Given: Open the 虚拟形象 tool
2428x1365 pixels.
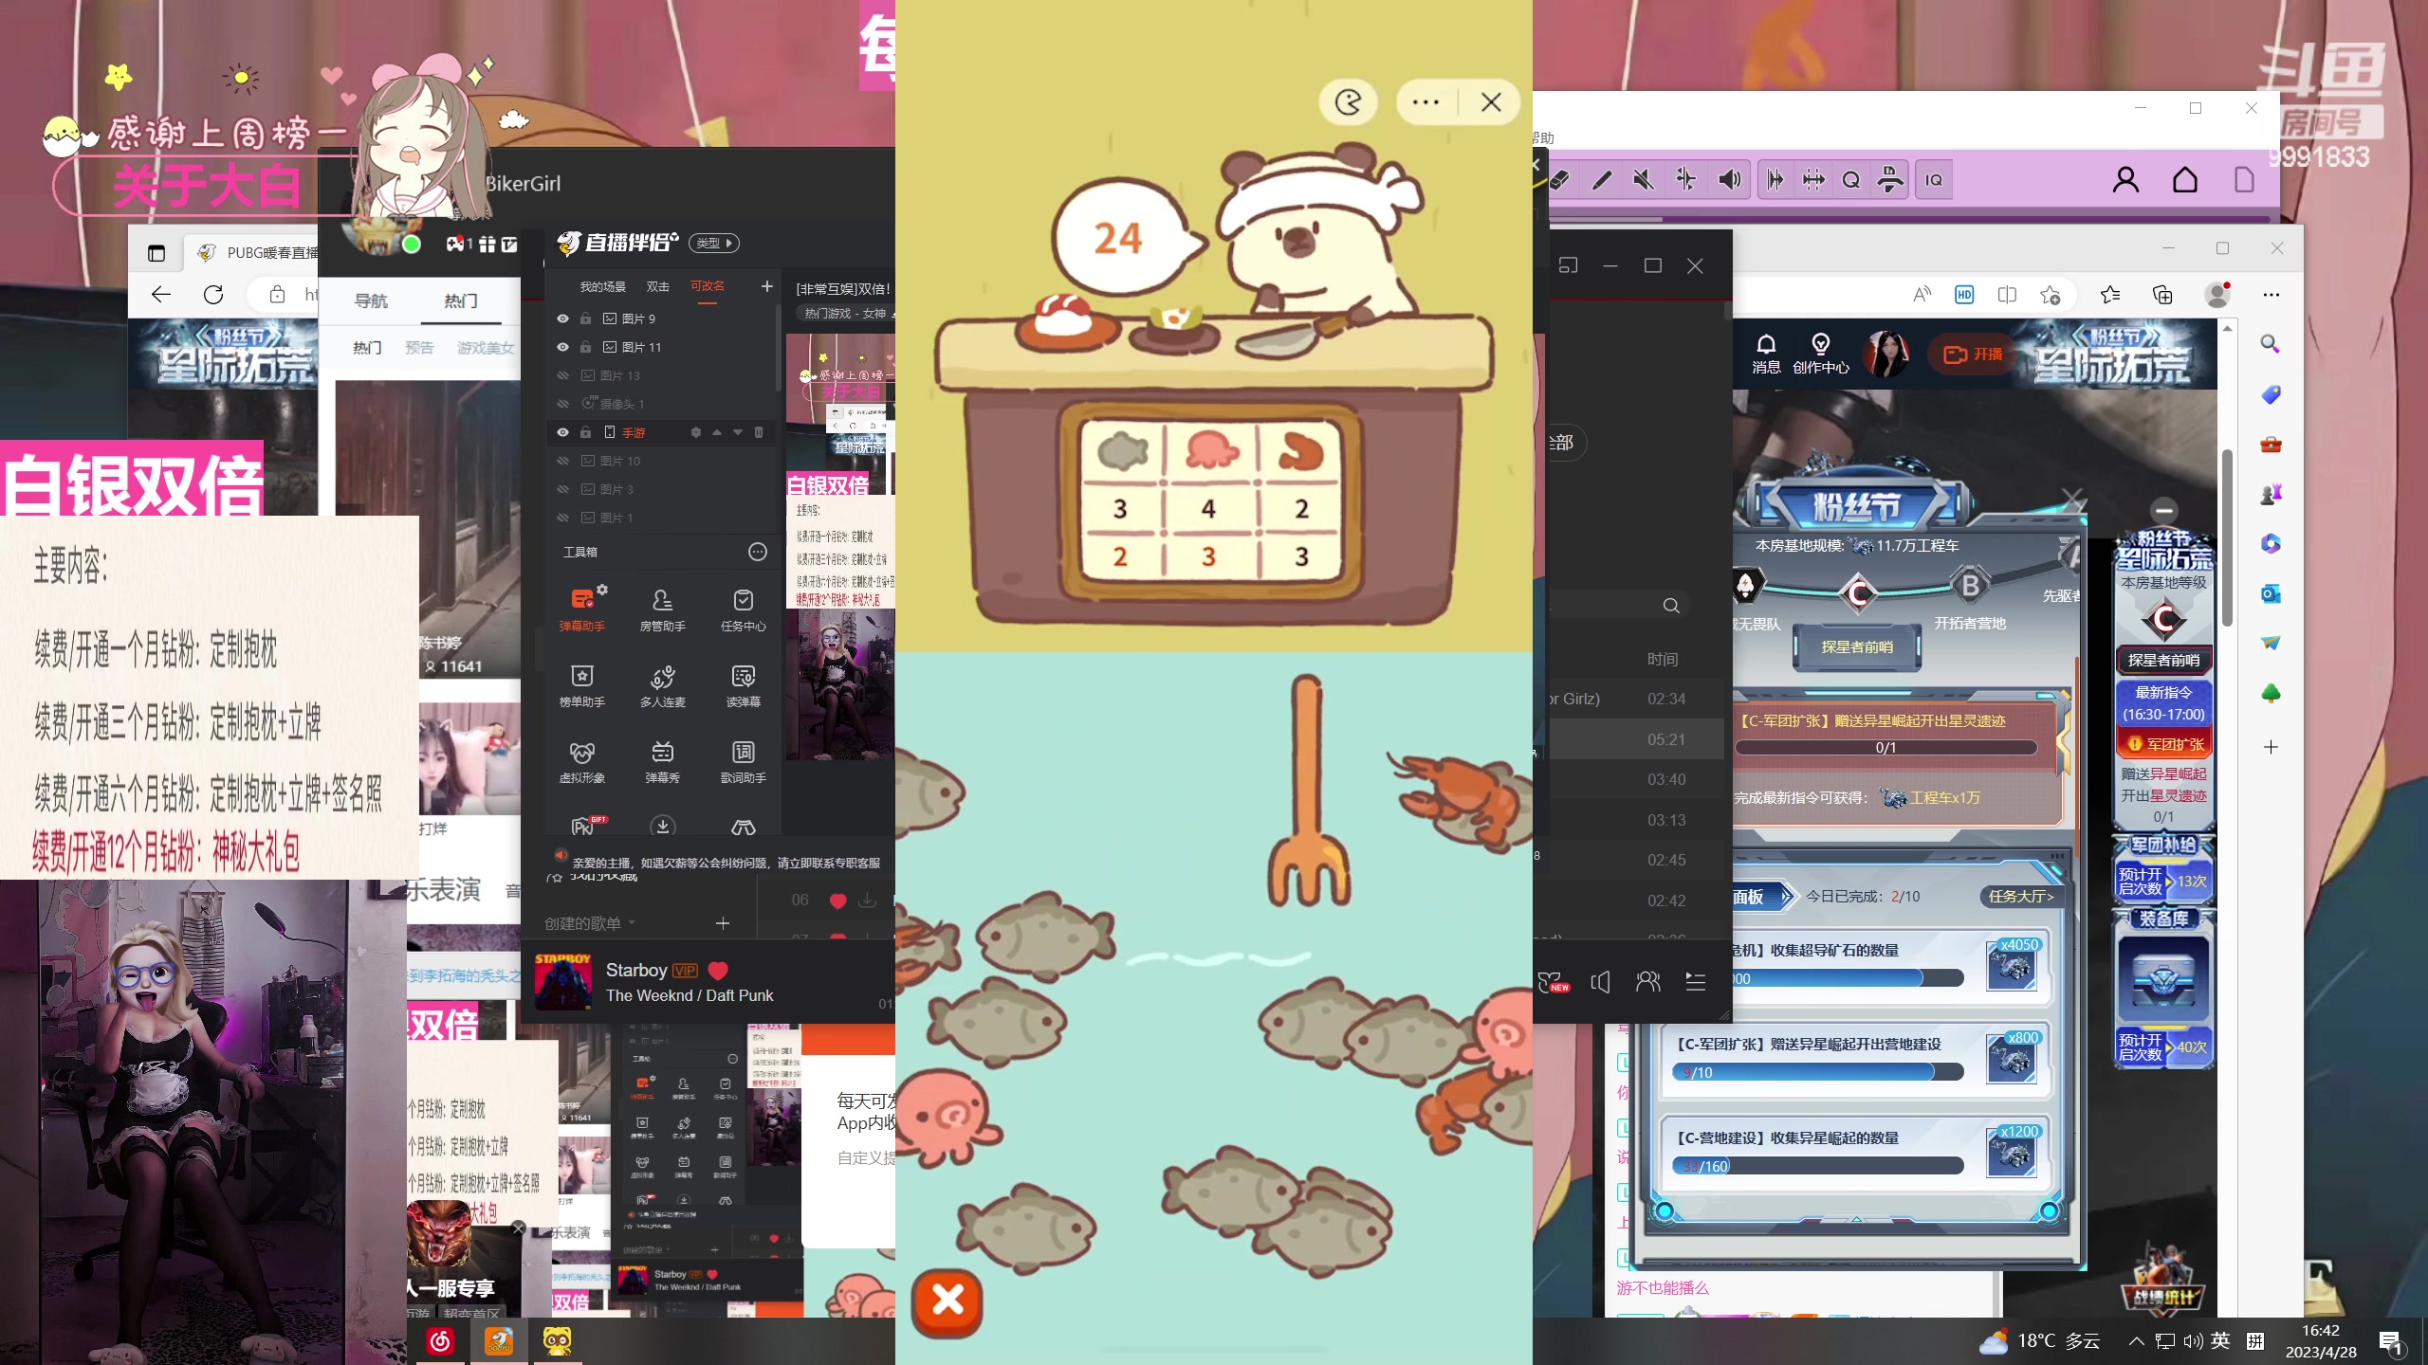Looking at the screenshot, I should (581, 761).
